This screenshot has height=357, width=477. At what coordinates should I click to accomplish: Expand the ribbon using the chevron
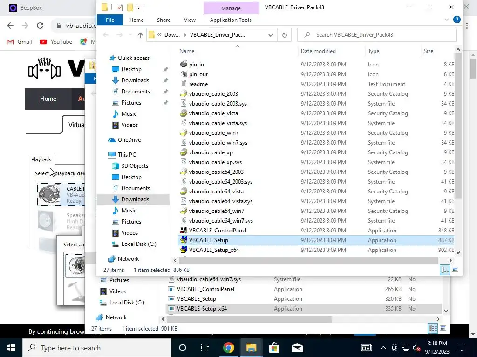pyautogui.click(x=447, y=20)
